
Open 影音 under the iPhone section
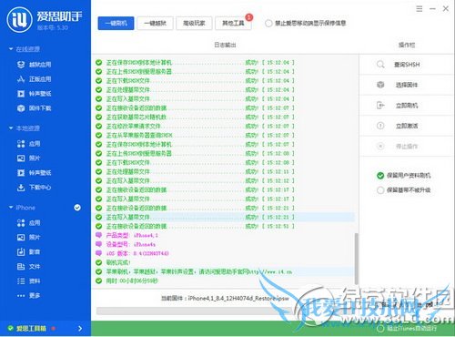coord(29,252)
